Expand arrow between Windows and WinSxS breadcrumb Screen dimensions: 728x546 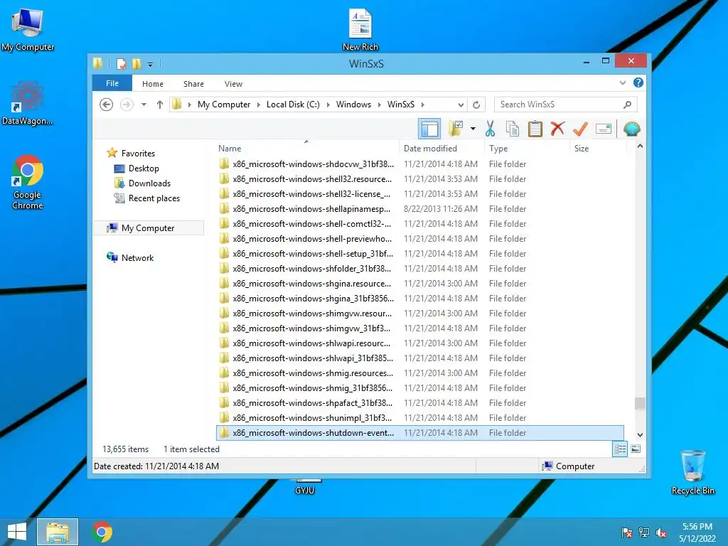click(x=379, y=105)
